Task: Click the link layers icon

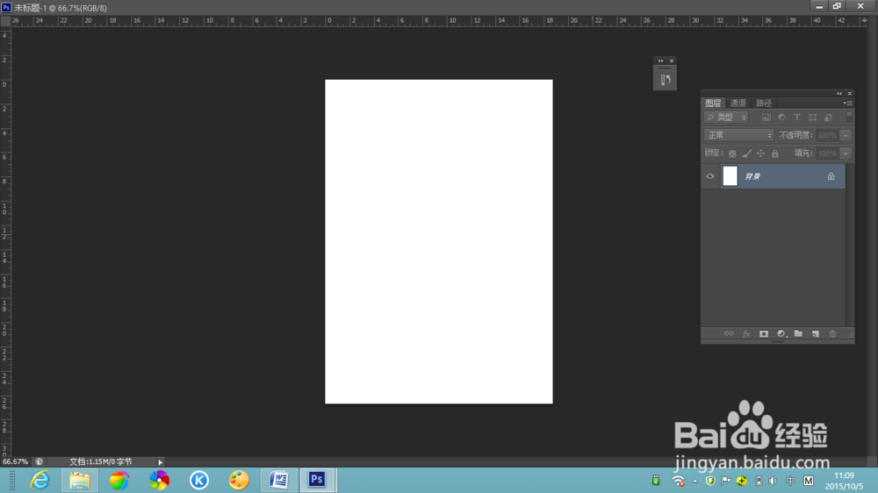Action: (x=729, y=334)
